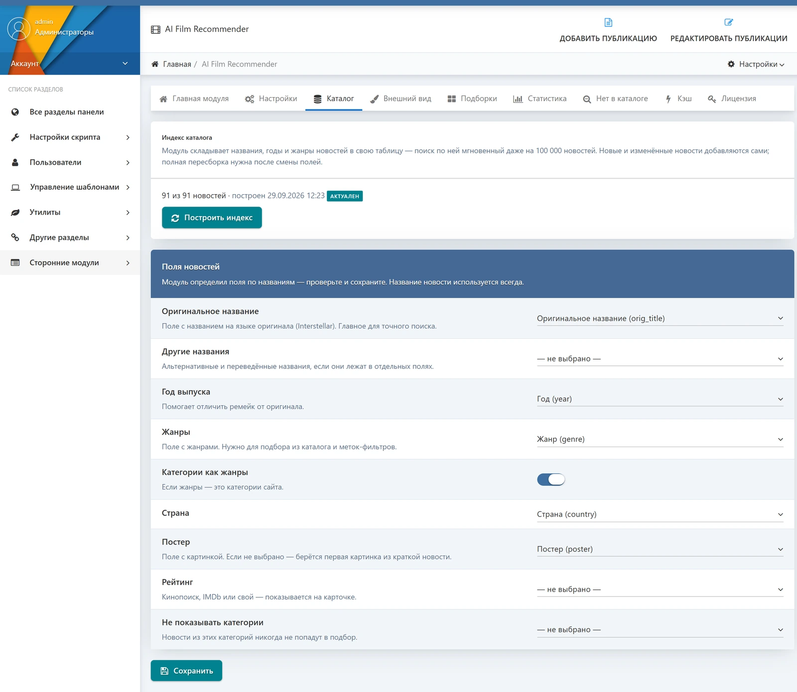Switch to the Главная модуля tab

click(194, 99)
